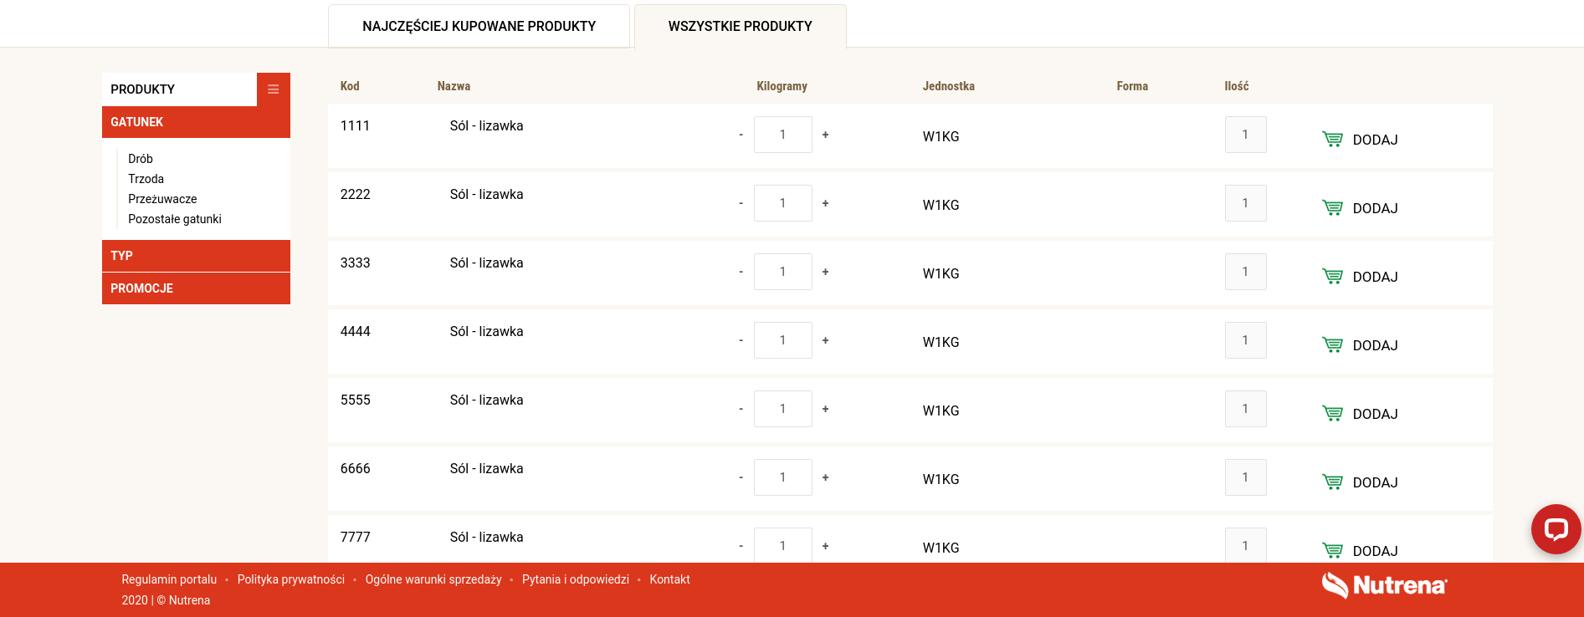1584x617 pixels.
Task: Click the cart icon for product 5555
Action: coord(1332,413)
